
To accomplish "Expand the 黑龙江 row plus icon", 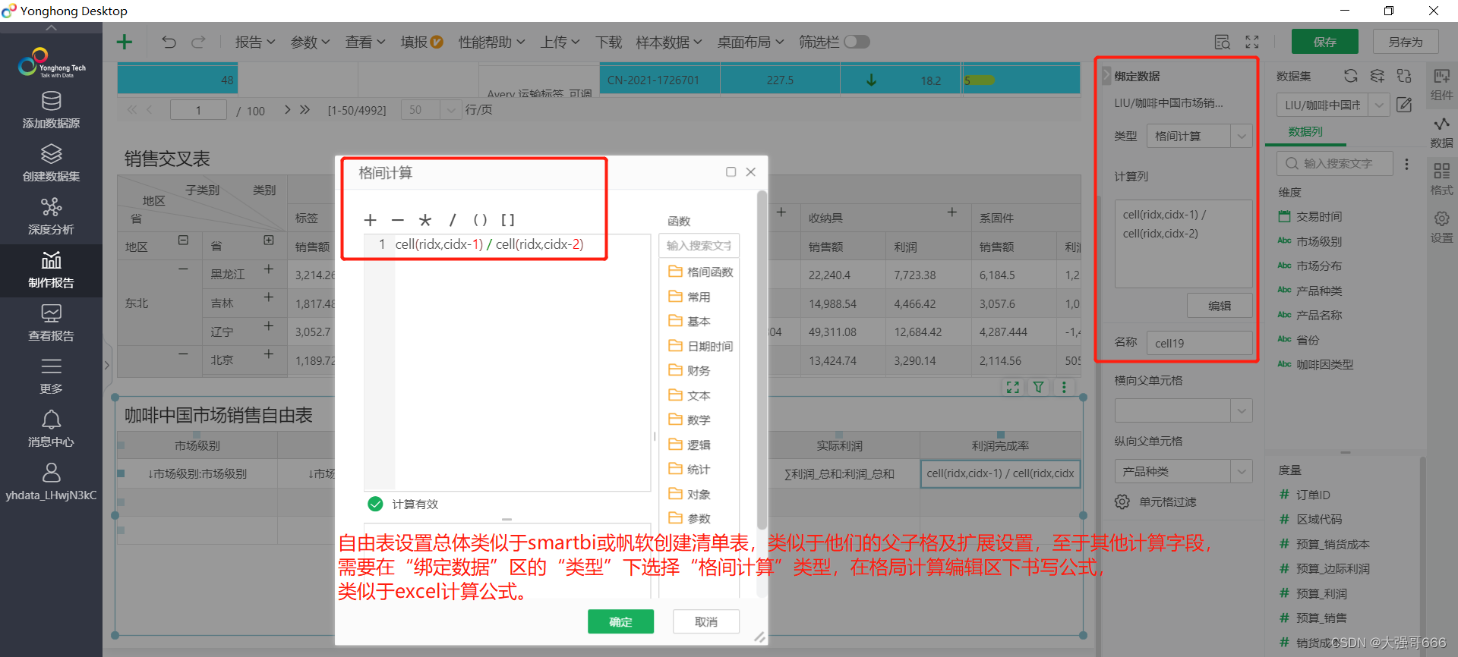I will (268, 269).
